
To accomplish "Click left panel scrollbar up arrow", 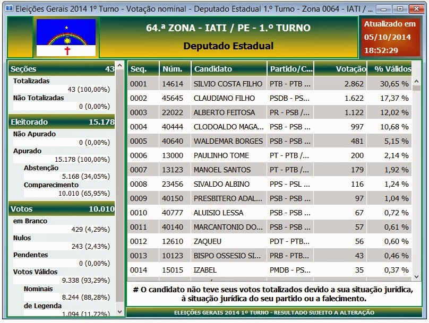I will click(119, 66).
